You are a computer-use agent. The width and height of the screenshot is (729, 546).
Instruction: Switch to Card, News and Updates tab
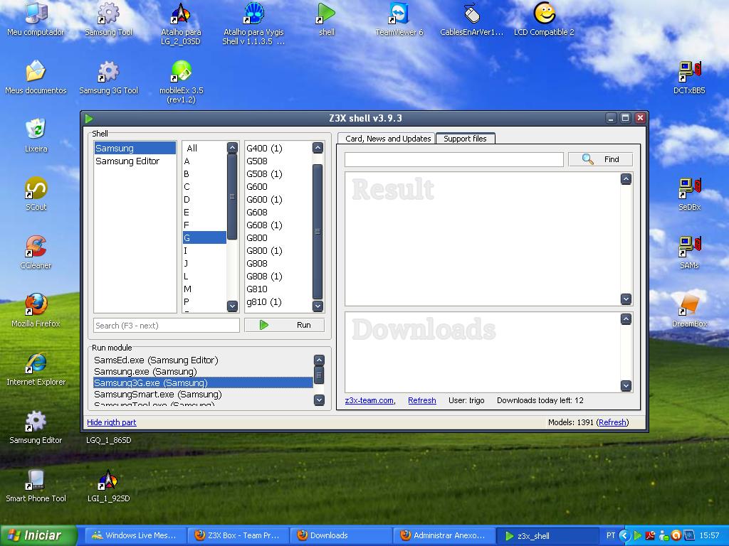tap(388, 139)
